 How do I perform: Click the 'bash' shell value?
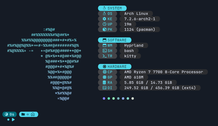click(x=129, y=51)
